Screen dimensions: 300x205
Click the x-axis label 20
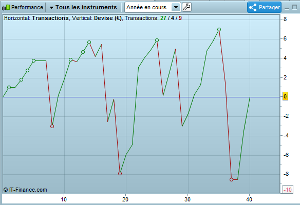coord(125,199)
